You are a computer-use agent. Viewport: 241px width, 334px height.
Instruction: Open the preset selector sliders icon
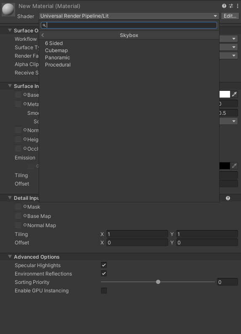tap(231, 6)
